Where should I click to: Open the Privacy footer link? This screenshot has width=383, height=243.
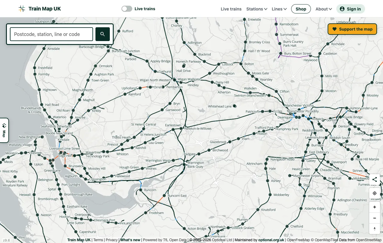click(112, 240)
